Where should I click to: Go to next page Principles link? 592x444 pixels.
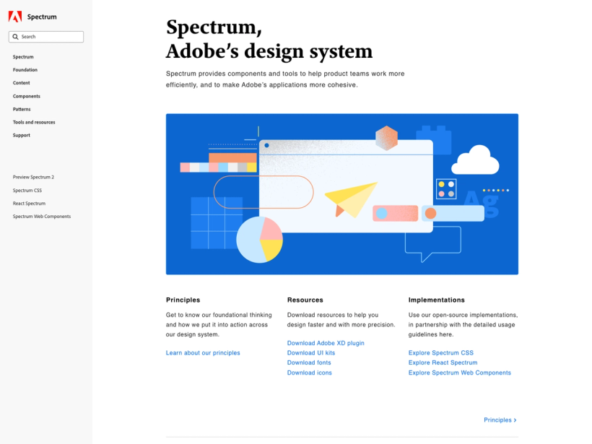tap(500, 420)
